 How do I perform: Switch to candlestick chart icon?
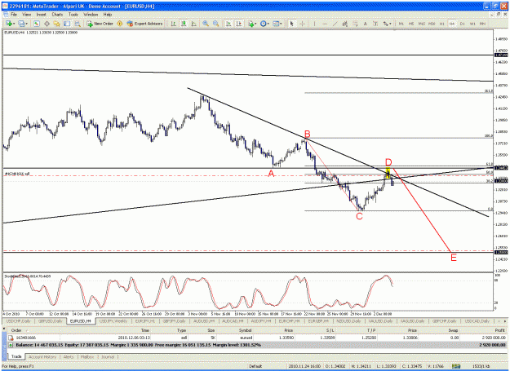184,24
